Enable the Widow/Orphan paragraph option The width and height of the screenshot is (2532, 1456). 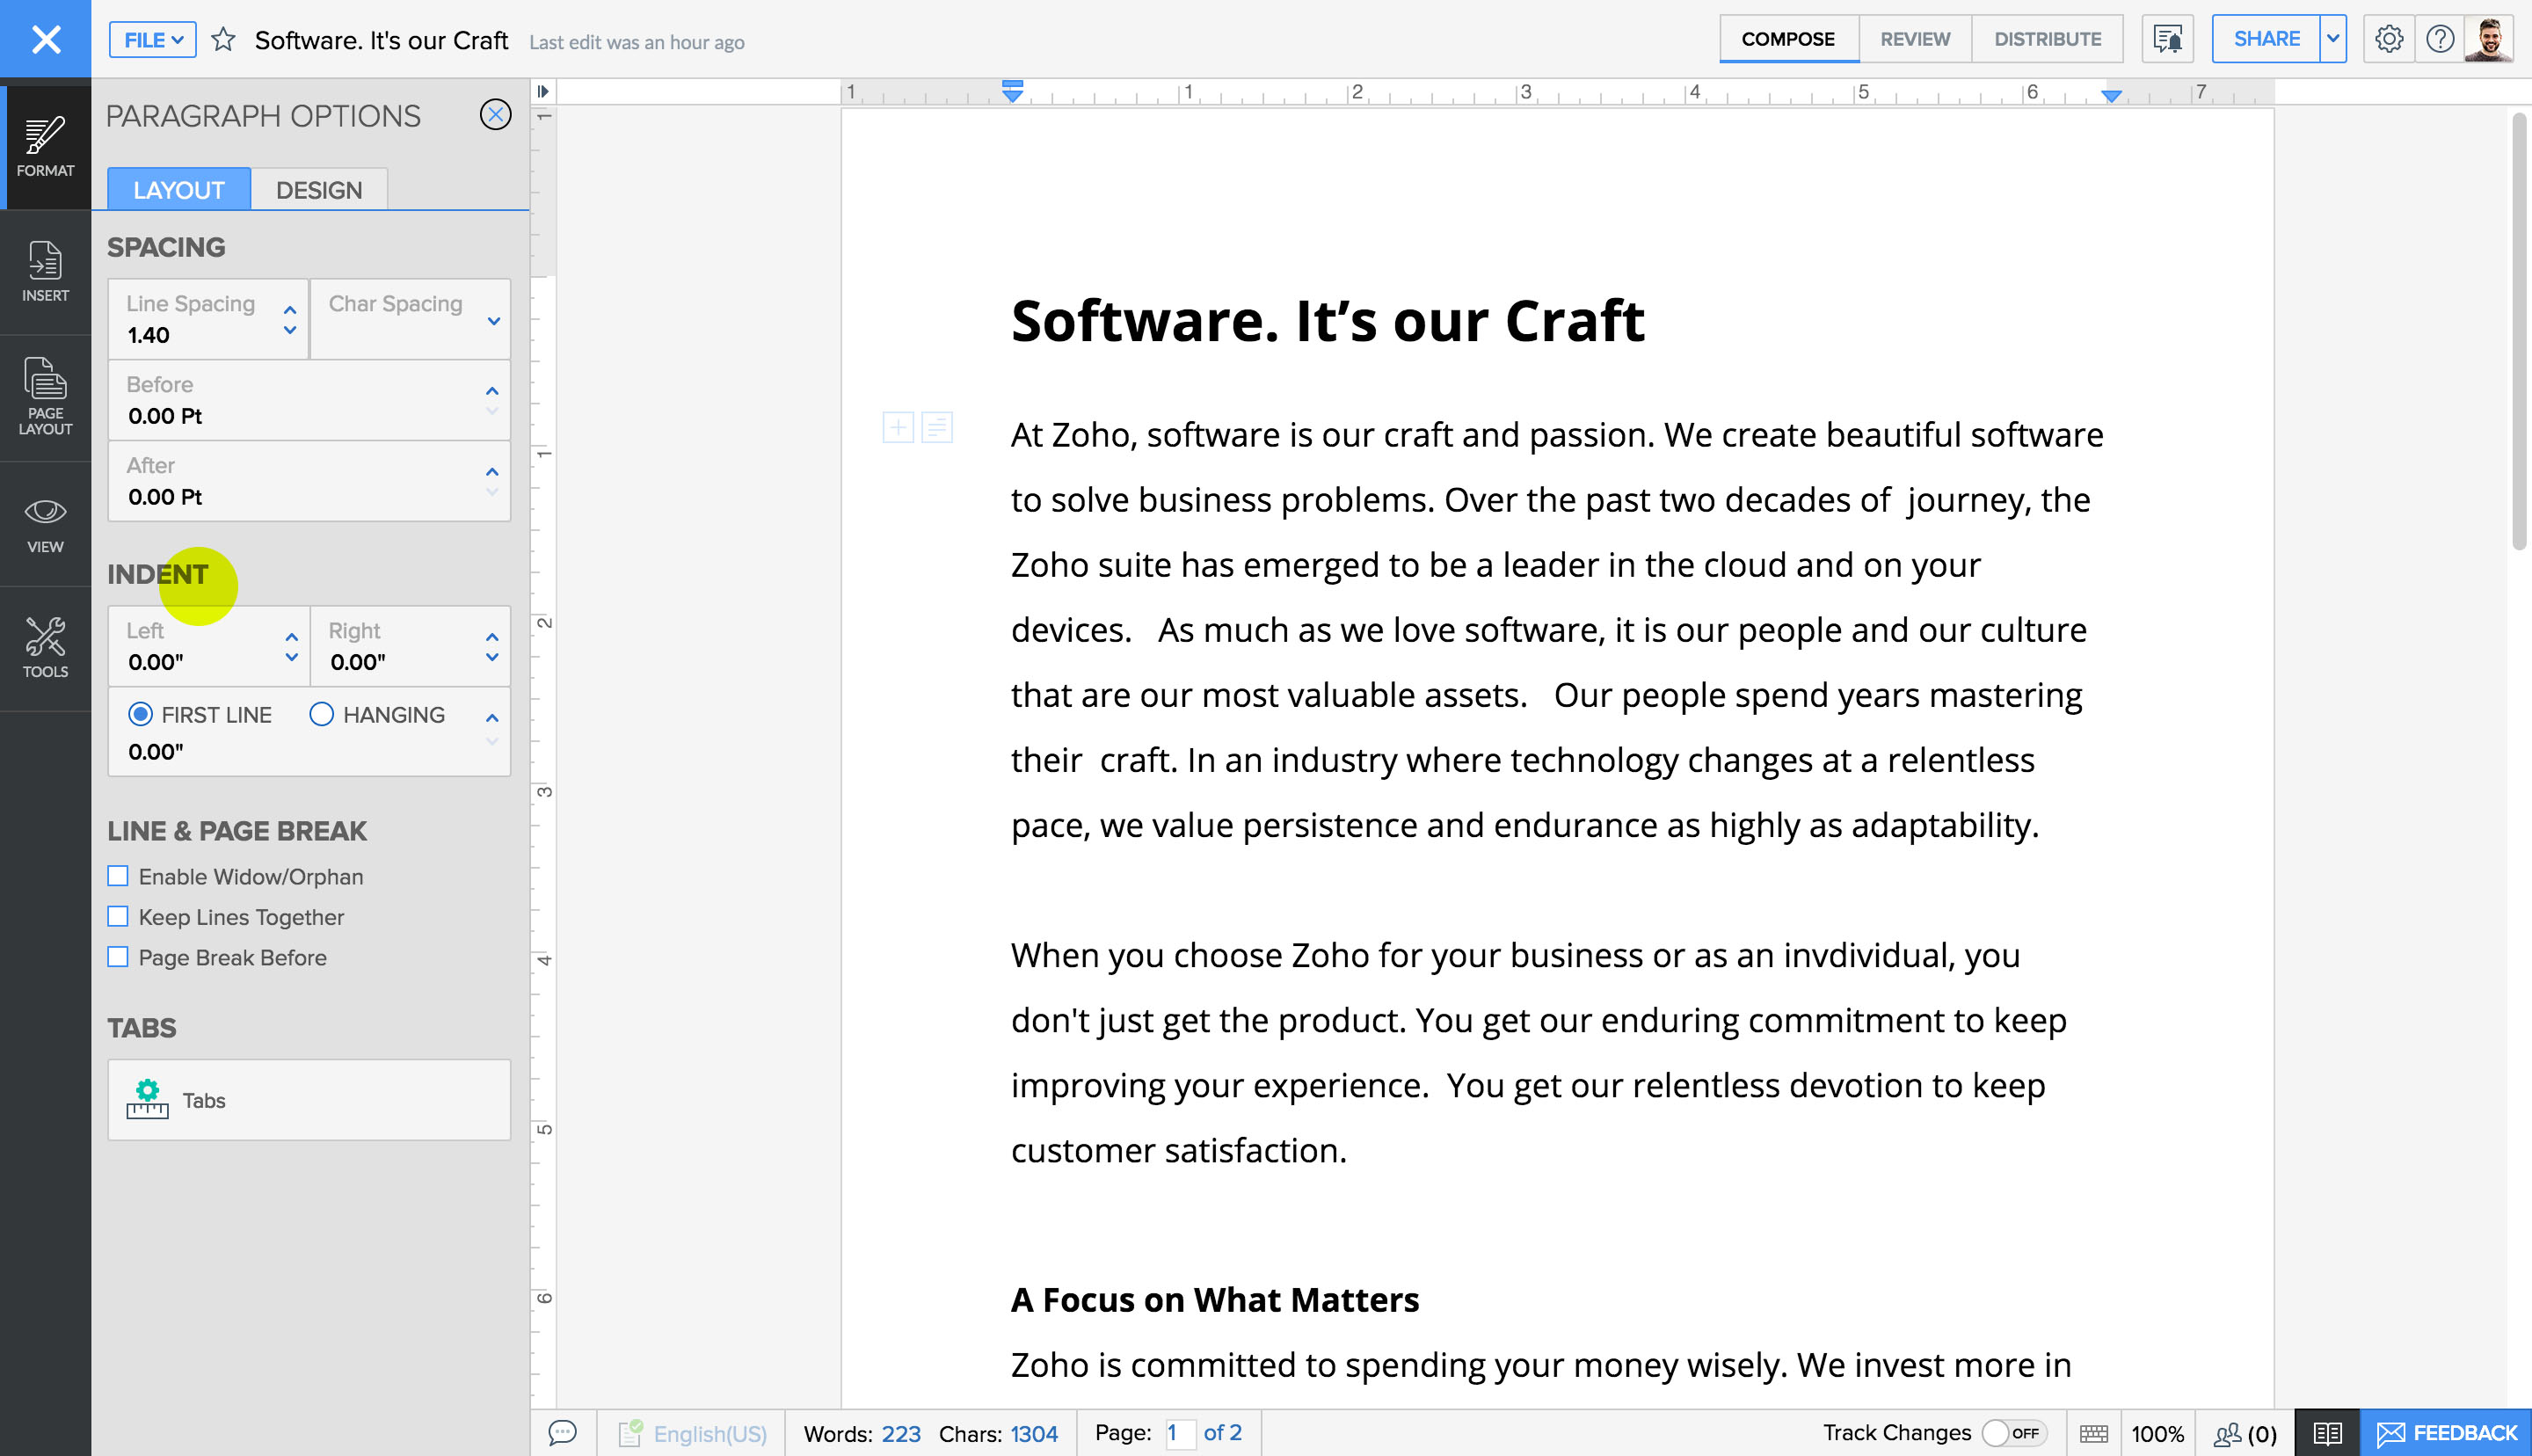[117, 875]
